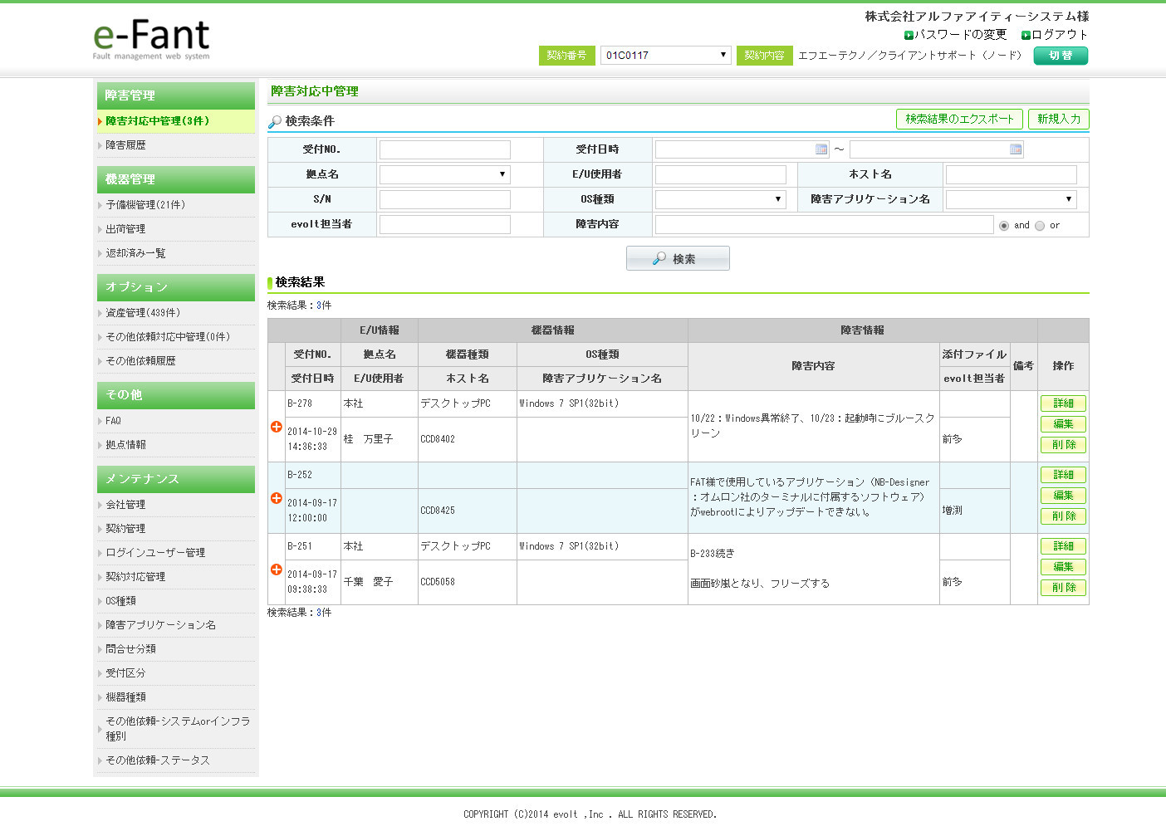Viewport: 1166px width, 831px height.
Task: Open 出荷管理 in sidebar
Action: 125,229
